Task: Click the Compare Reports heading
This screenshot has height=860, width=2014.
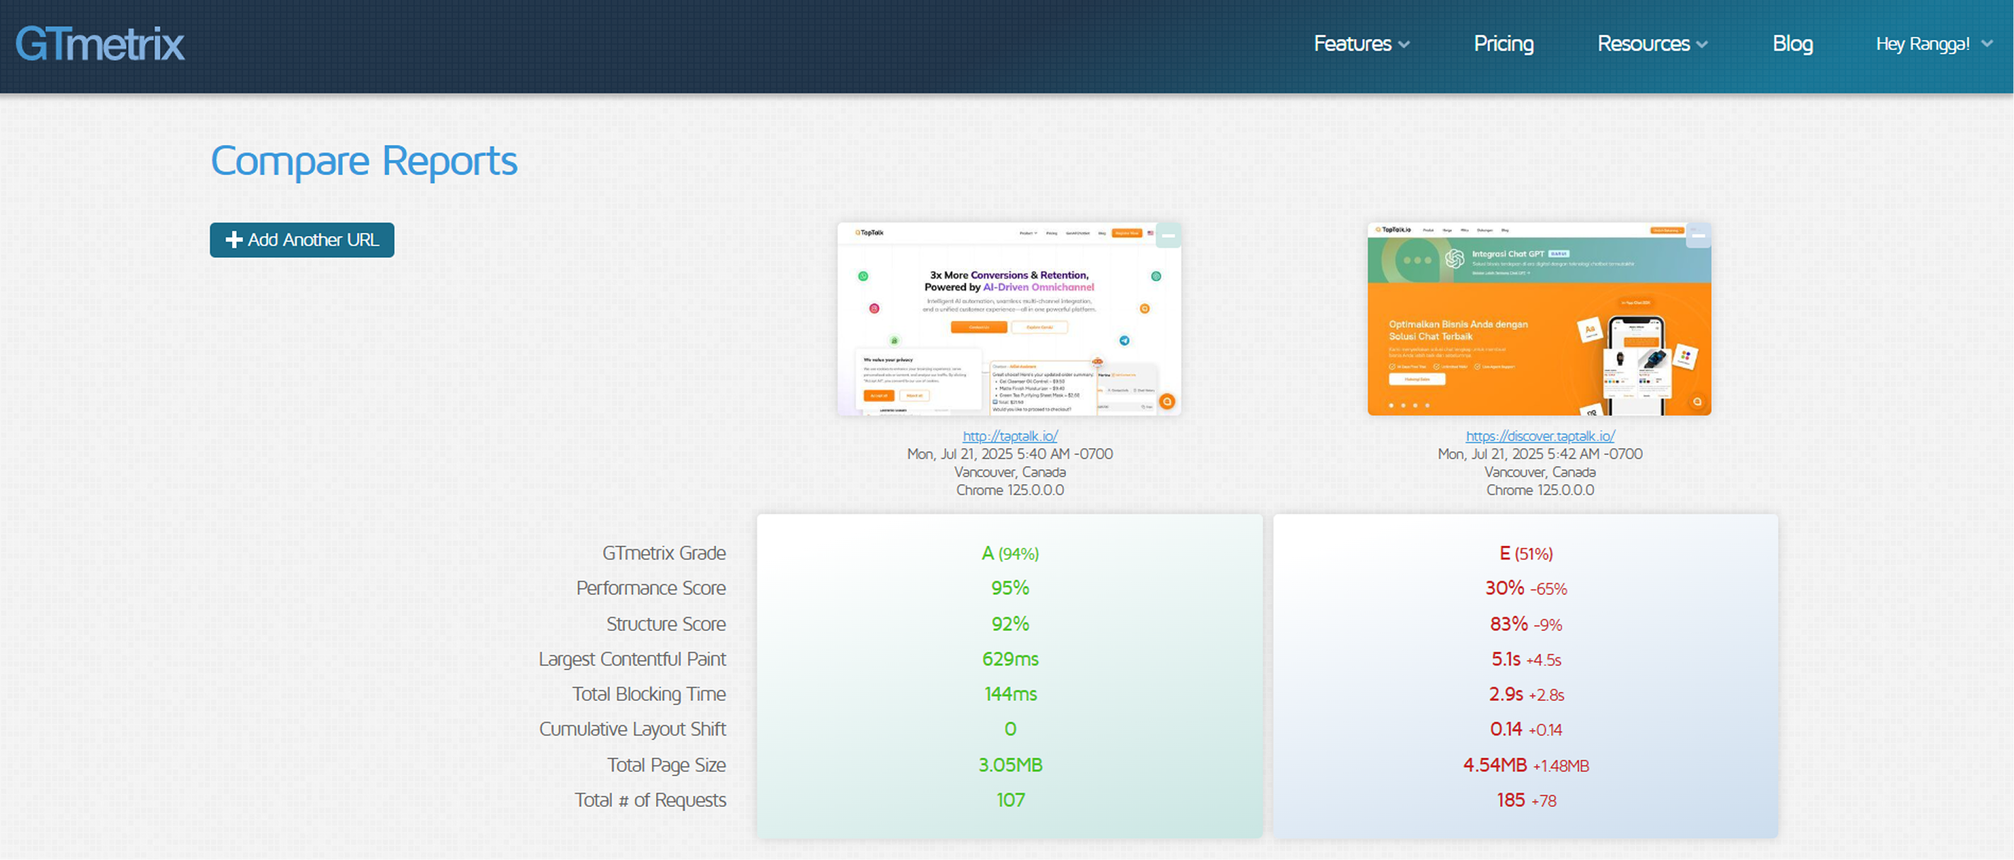Action: [x=363, y=161]
